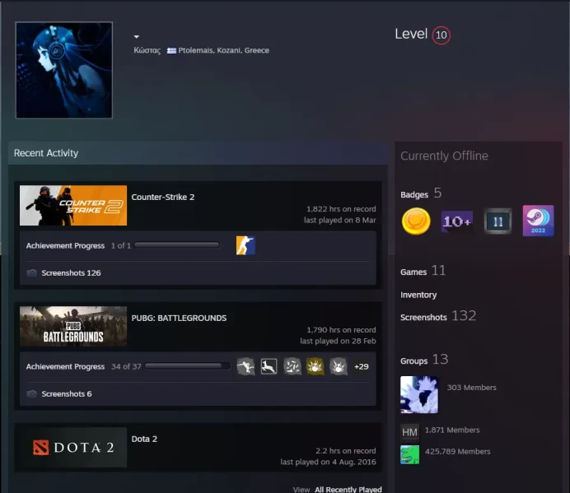Open the Counter-Strike 2 game title link
Screen dimensions: 570x493
tap(163, 197)
